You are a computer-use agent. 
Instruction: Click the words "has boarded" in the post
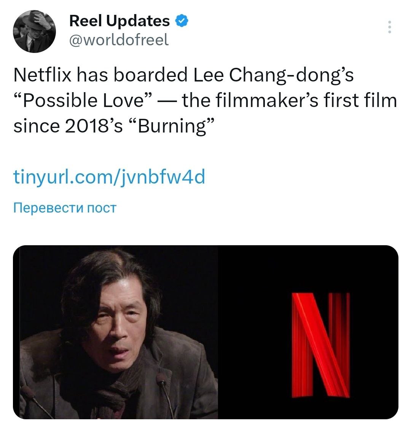point(132,75)
